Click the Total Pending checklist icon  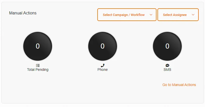(38, 65)
